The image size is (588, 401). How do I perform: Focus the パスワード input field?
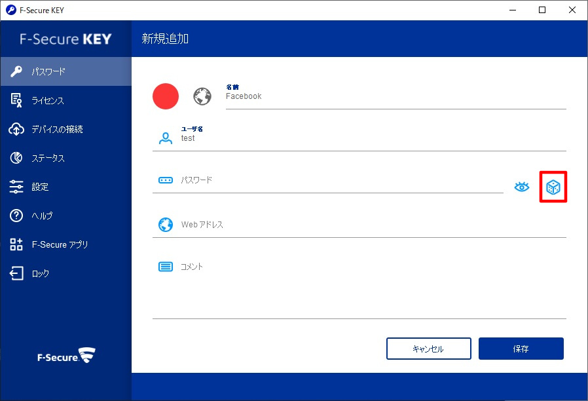(x=340, y=181)
